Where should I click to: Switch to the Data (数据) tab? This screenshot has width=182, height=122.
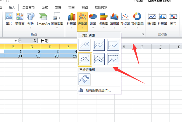click(58, 8)
